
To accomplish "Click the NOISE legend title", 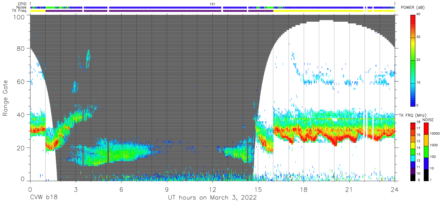I will pyautogui.click(x=428, y=120).
